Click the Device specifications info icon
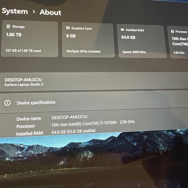 [8, 103]
